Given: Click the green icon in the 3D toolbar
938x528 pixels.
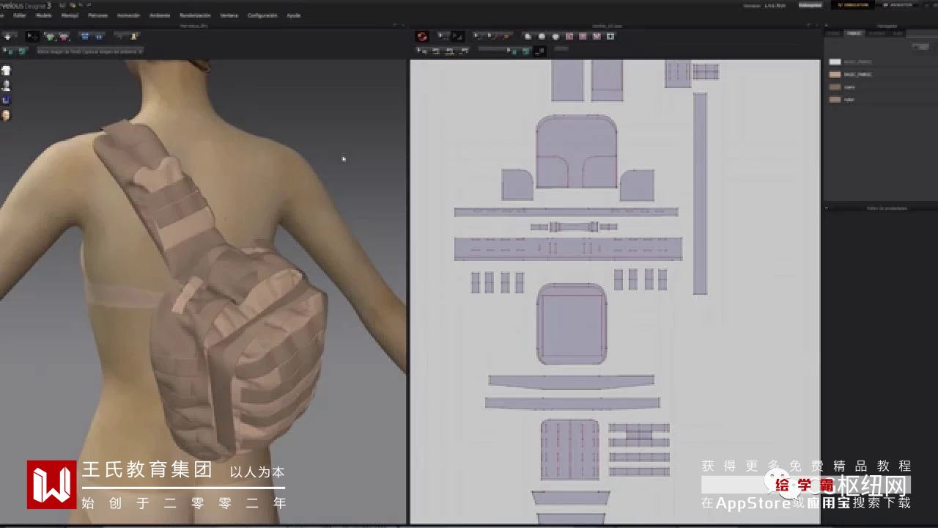Looking at the screenshot, I should [x=50, y=36].
